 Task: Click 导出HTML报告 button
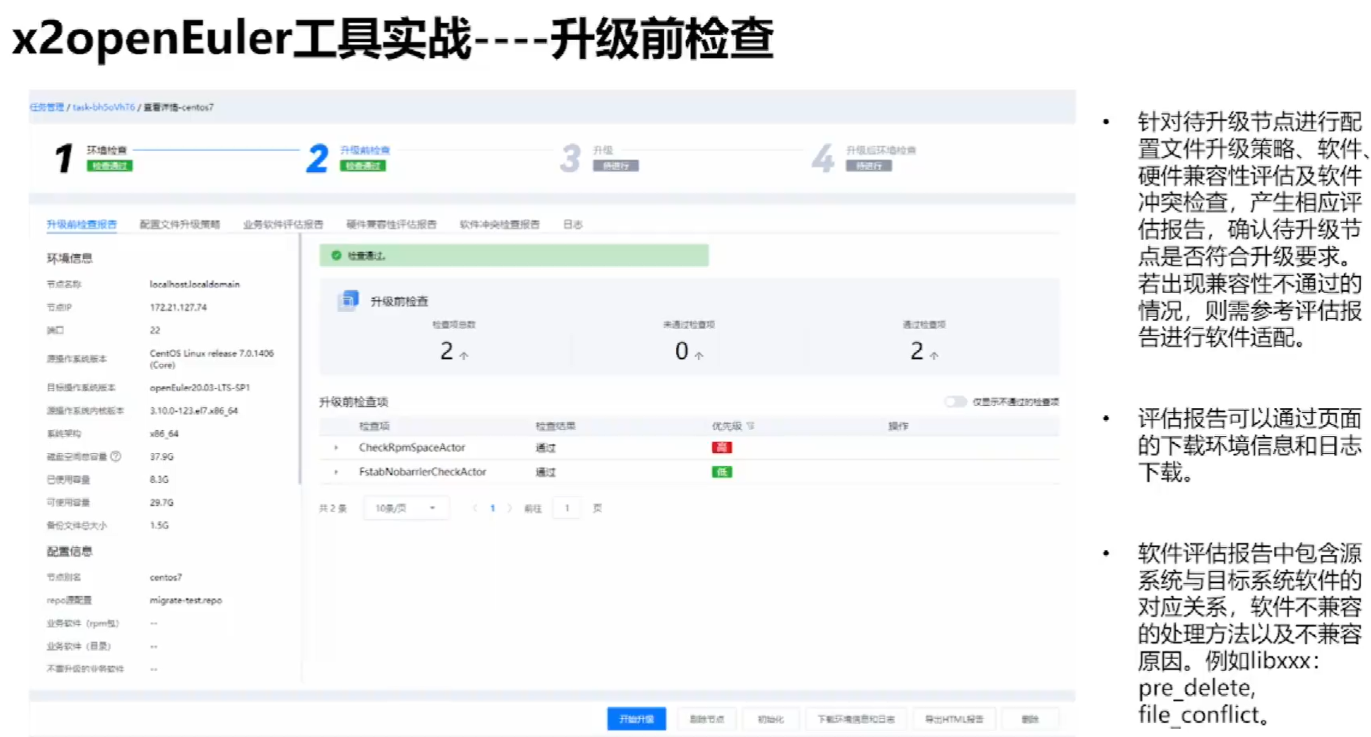tap(954, 719)
